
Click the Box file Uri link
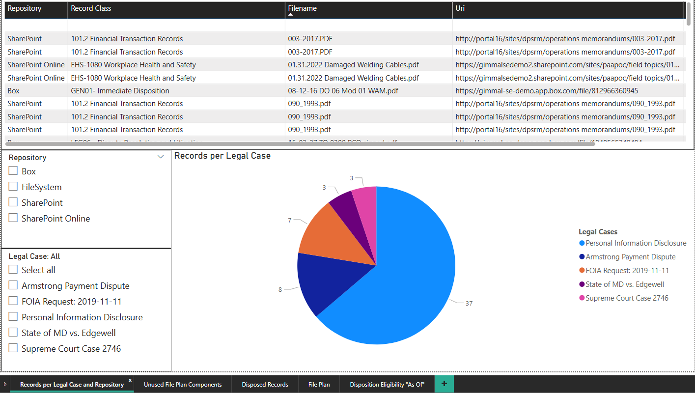547,91
